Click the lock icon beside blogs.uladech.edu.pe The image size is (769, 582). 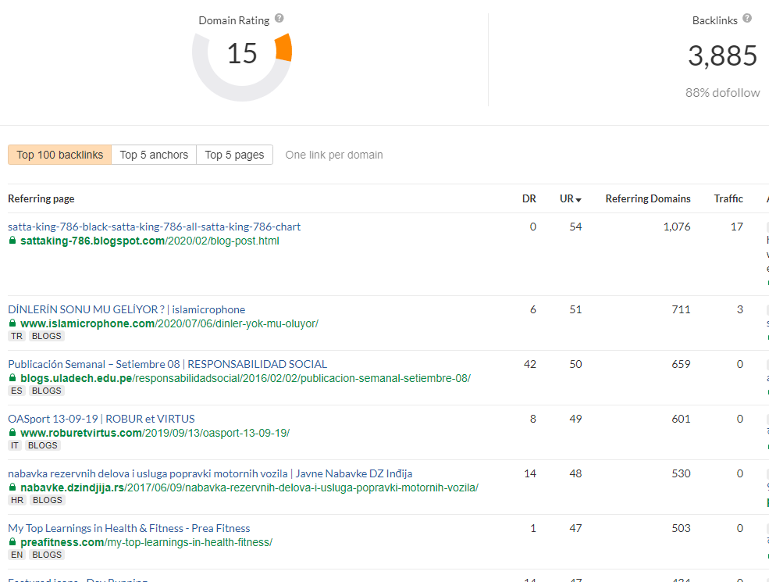tap(12, 378)
